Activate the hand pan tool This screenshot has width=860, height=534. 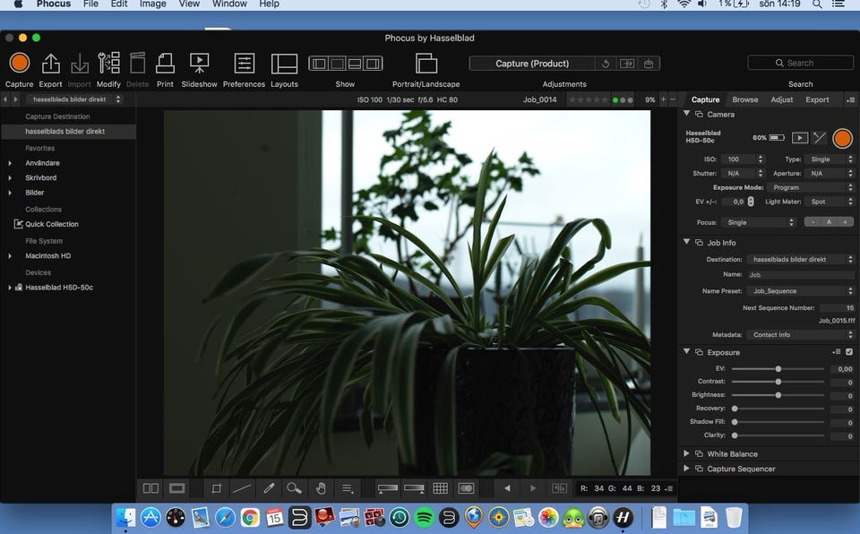[321, 488]
